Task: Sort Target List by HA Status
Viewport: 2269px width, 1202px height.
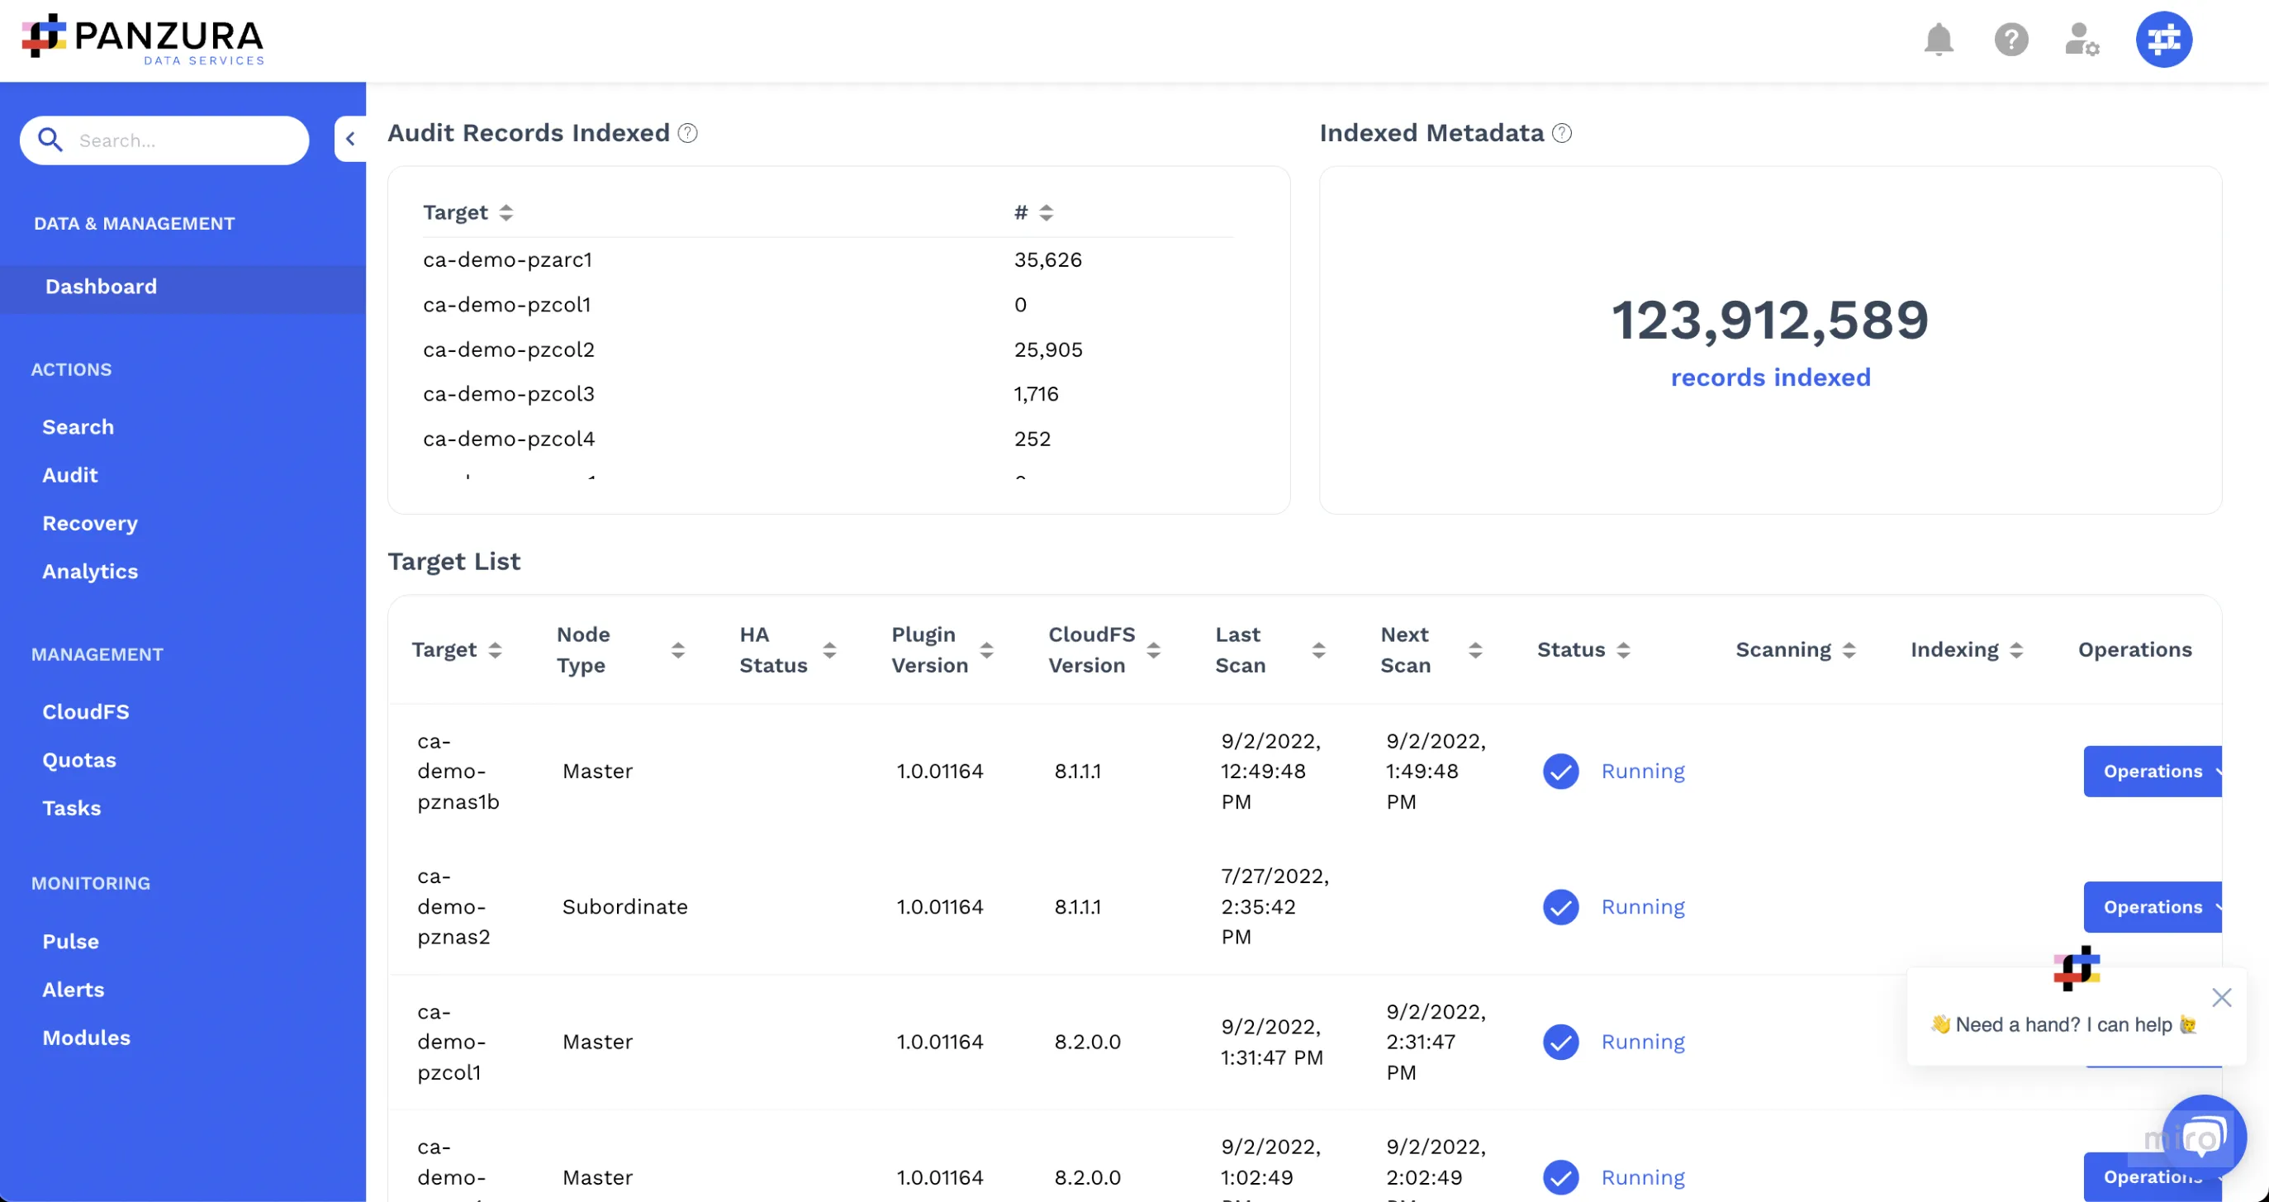Action: point(828,650)
